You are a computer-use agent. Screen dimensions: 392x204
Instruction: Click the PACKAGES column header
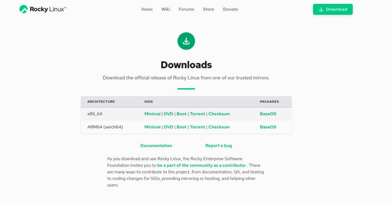point(269,102)
